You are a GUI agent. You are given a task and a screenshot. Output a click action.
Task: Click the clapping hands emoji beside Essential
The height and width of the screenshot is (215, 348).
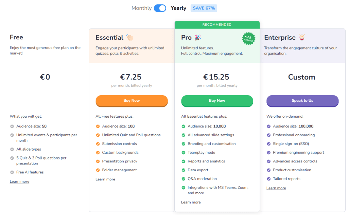pos(130,37)
